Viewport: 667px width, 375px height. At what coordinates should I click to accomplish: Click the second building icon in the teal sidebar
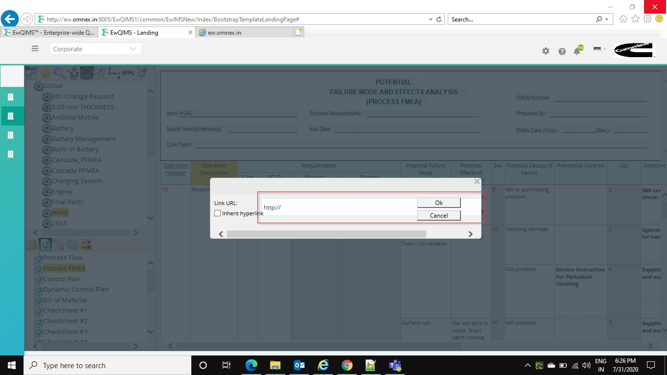(11, 116)
